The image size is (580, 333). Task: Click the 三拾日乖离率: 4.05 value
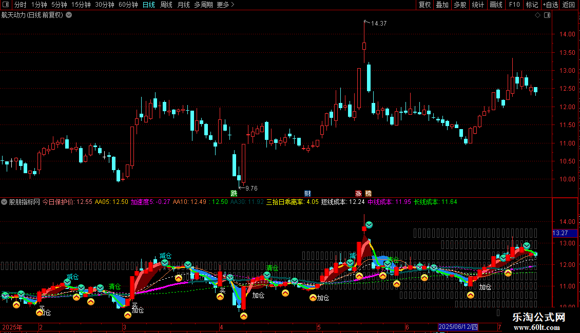pos(292,202)
